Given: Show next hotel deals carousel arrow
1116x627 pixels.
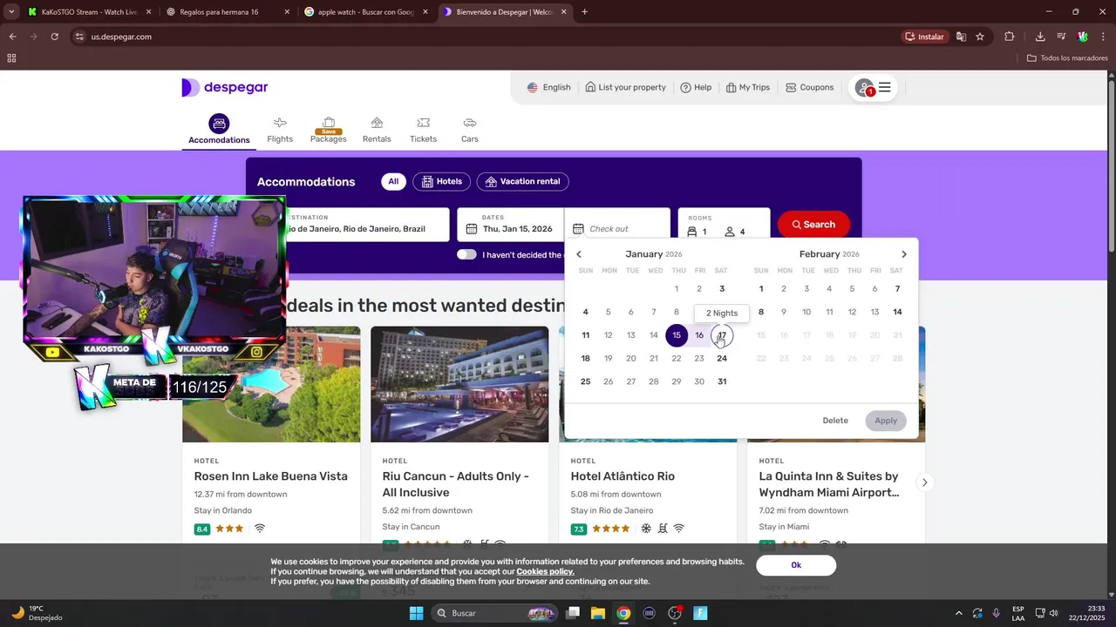Looking at the screenshot, I should tap(925, 482).
